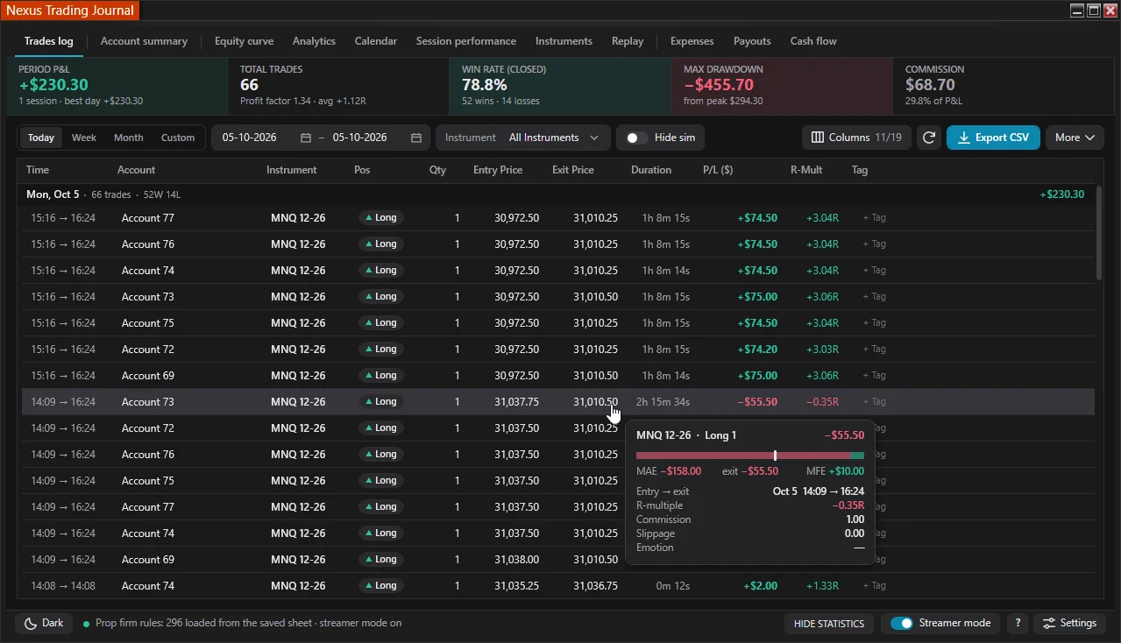Click the MAE/MFE excursion bar in tooltip
1121x643 pixels.
[750, 456]
